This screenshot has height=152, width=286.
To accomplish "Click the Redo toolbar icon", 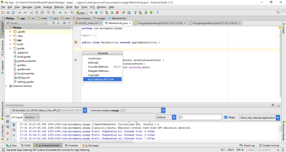I will (25, 12).
